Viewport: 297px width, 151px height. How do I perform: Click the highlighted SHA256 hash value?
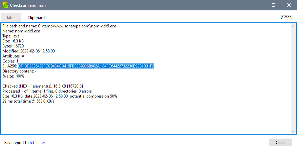[86, 66]
